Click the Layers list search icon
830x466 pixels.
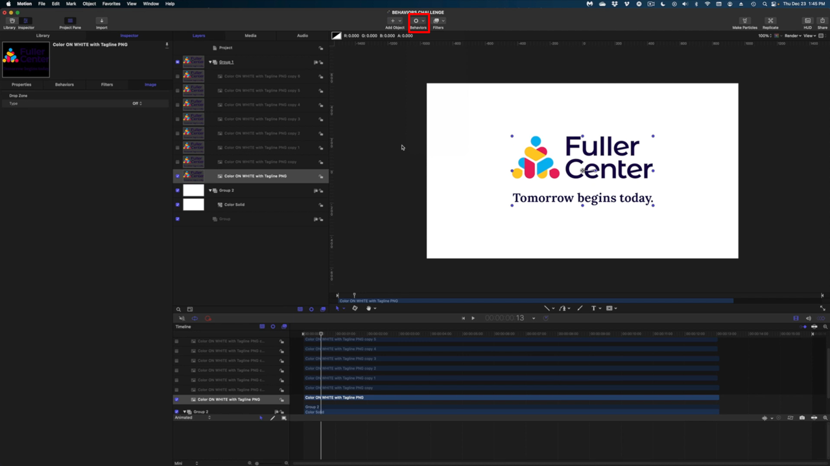pos(178,309)
